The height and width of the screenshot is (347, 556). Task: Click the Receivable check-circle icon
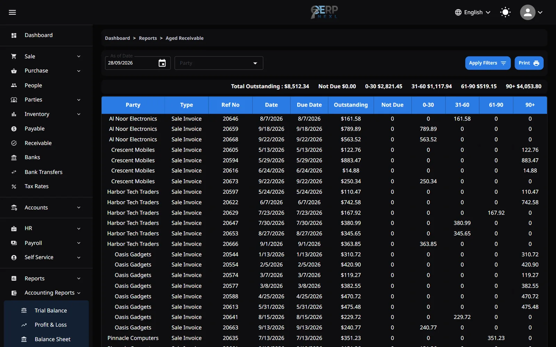tap(14, 143)
